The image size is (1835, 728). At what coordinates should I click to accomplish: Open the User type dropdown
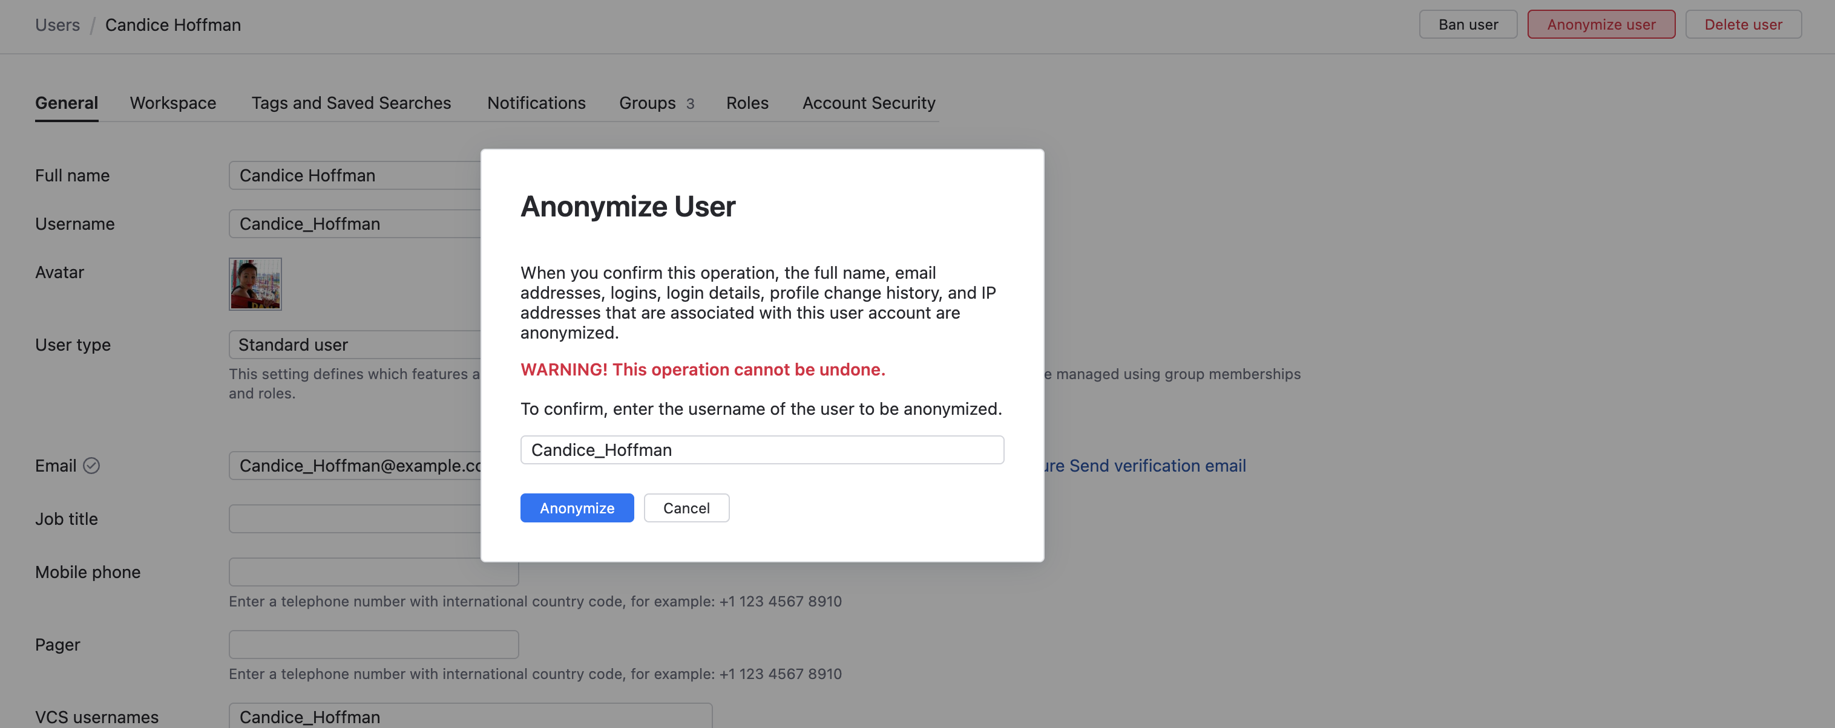pos(354,345)
